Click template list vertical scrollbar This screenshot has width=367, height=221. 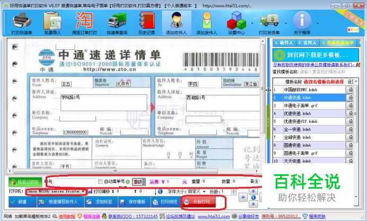[x=356, y=113]
